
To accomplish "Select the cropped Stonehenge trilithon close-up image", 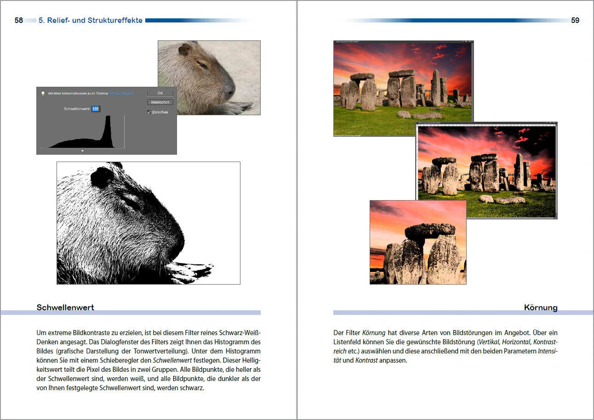I will point(418,242).
